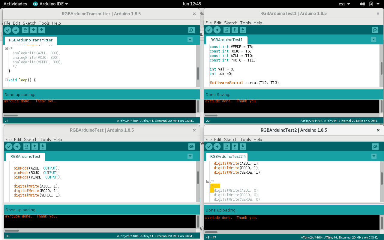The image size is (384, 240).
Task: Click the Save icon in RGBArduinoTest2 toolbar
Action: [x=243, y=146]
